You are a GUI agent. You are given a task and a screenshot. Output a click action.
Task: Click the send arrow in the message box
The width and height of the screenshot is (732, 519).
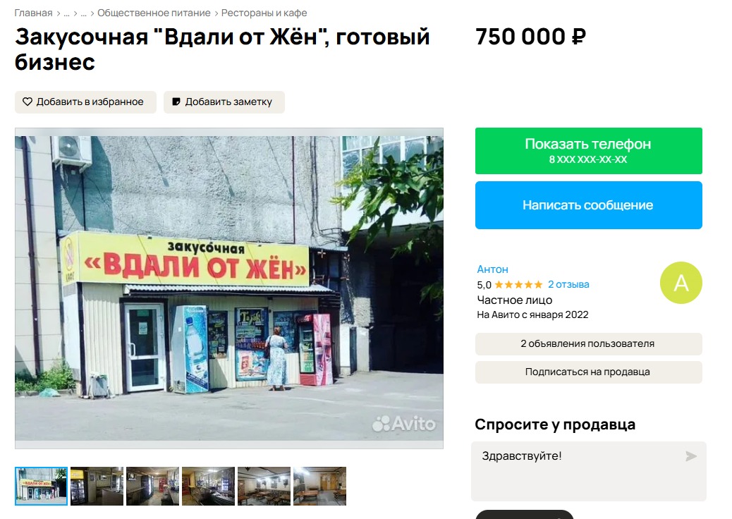click(x=691, y=456)
